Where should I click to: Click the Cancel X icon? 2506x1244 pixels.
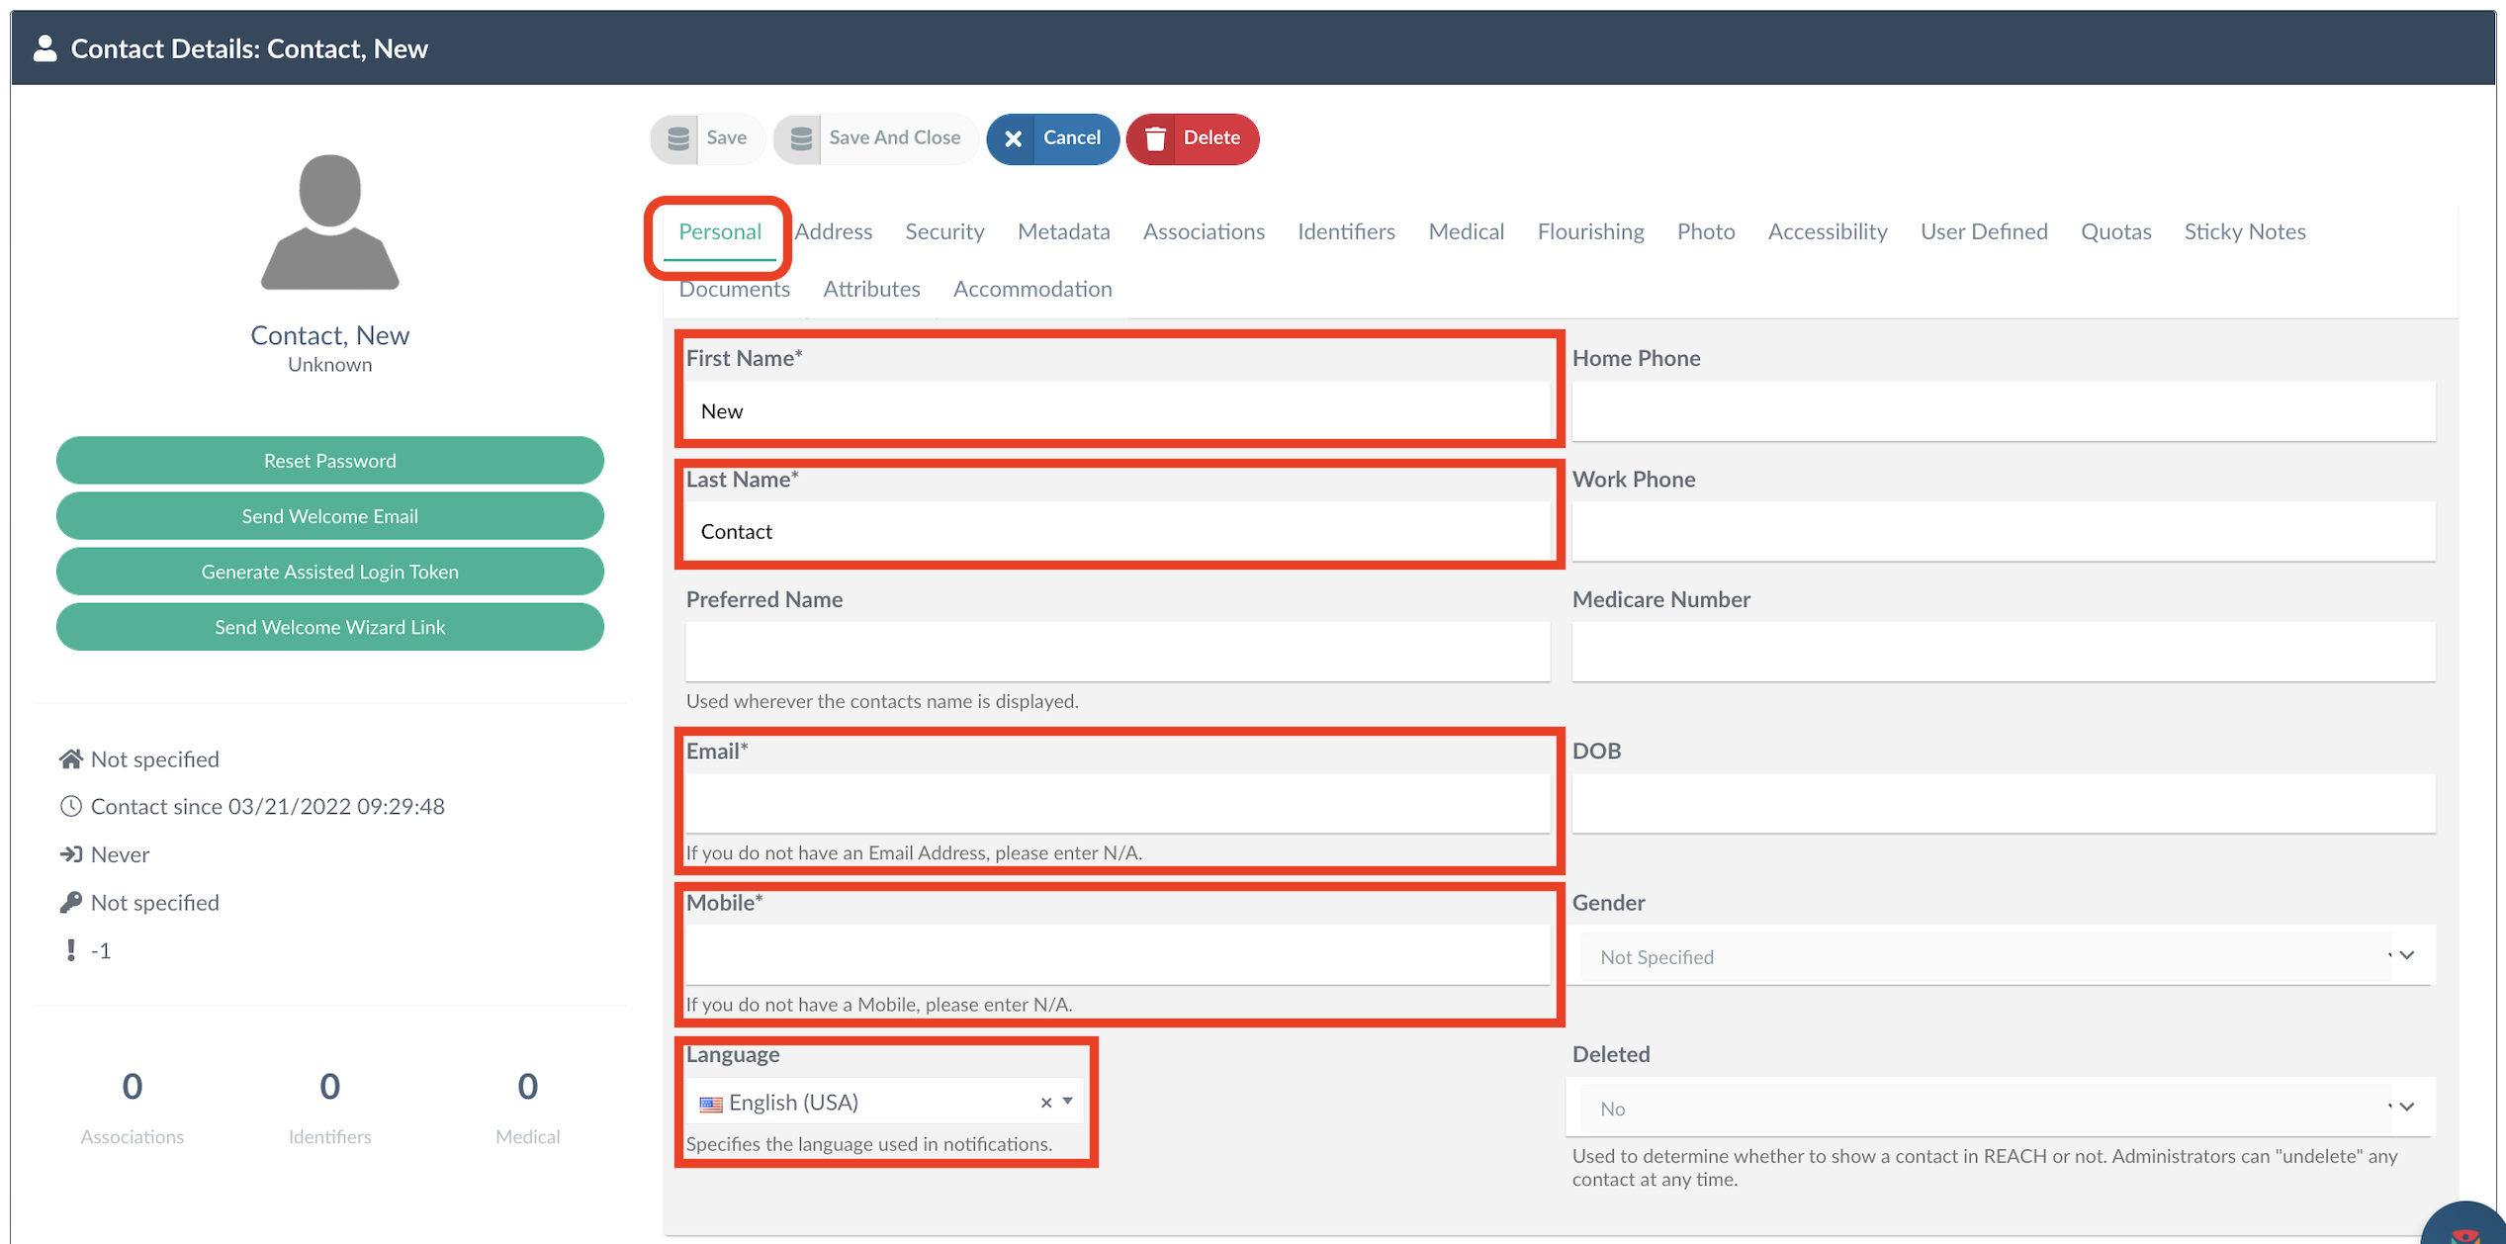tap(1013, 138)
